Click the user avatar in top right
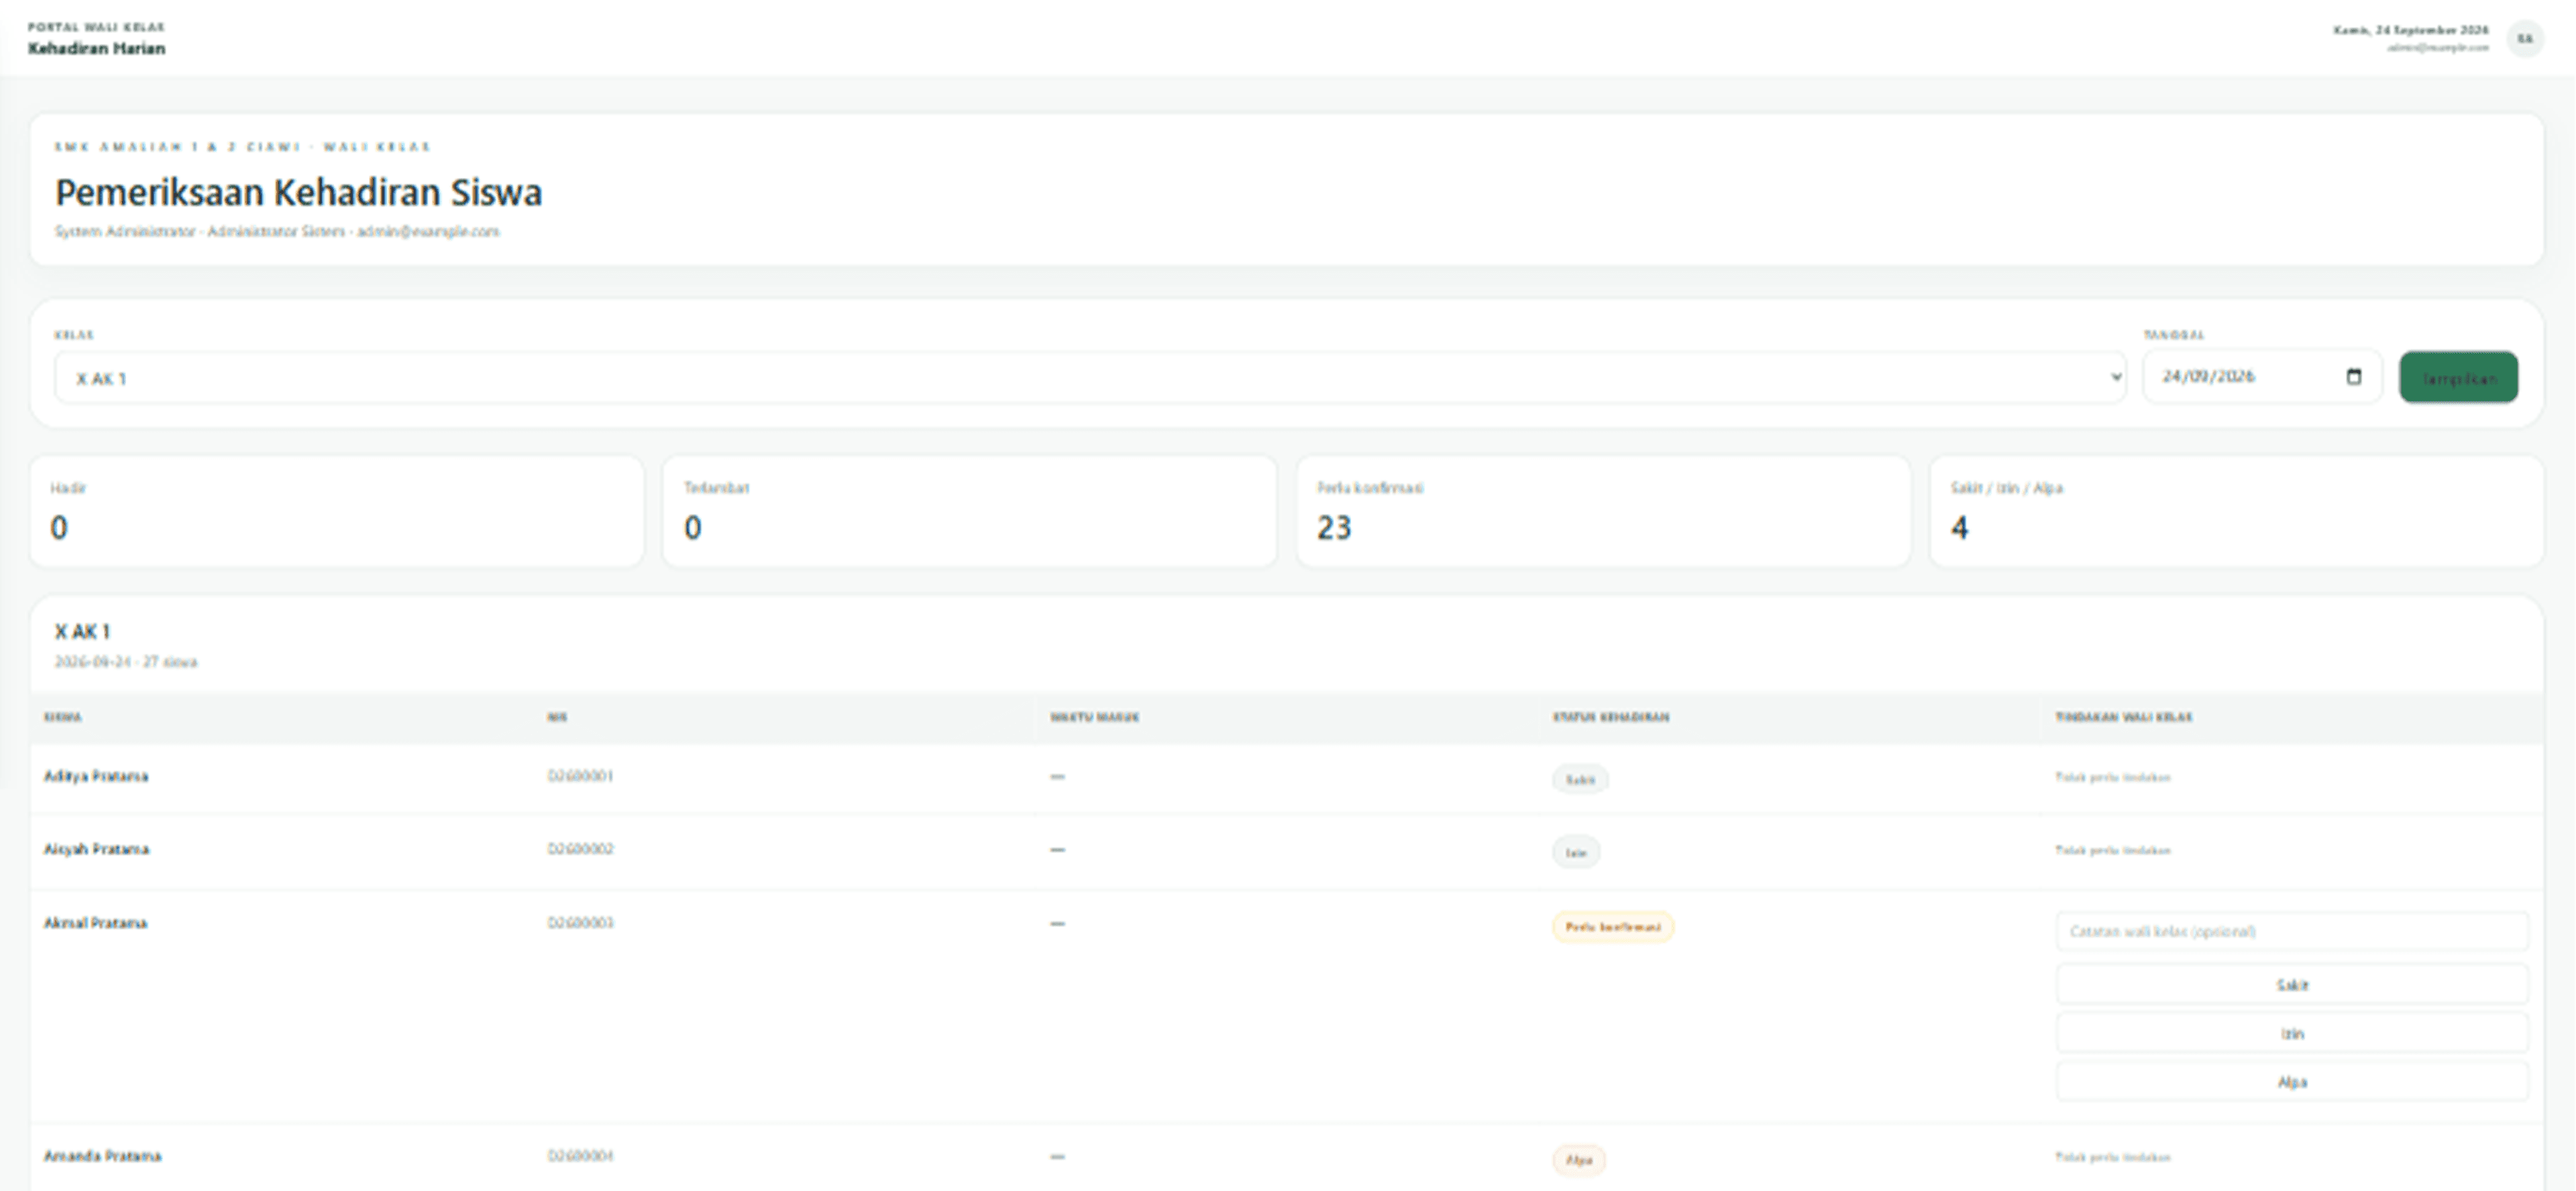Viewport: 2576px width, 1191px height. tap(2525, 39)
